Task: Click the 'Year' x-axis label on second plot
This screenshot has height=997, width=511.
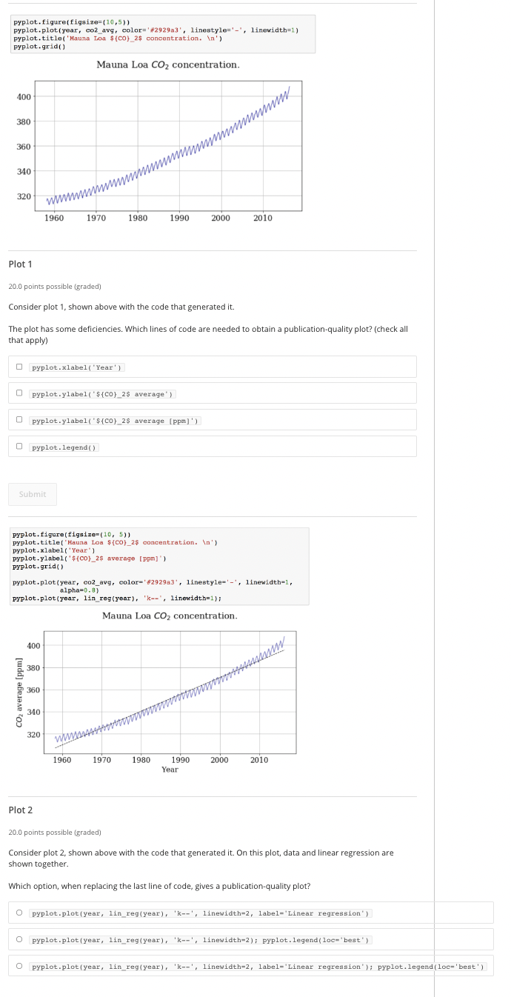Action: coord(170,770)
